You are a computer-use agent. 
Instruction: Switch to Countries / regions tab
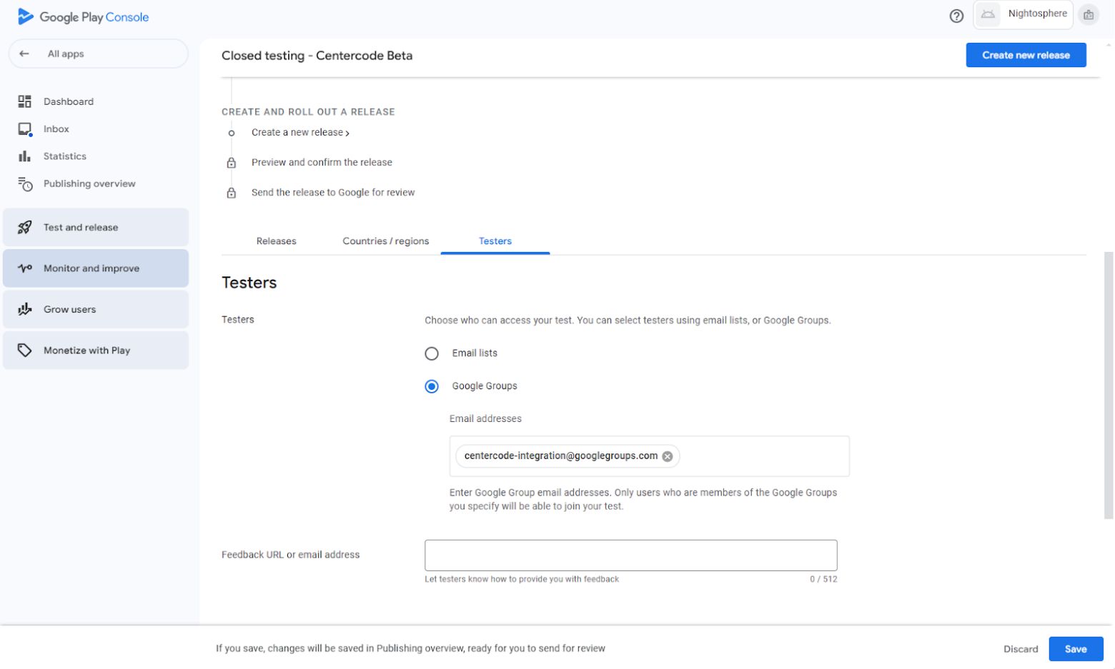click(x=386, y=241)
